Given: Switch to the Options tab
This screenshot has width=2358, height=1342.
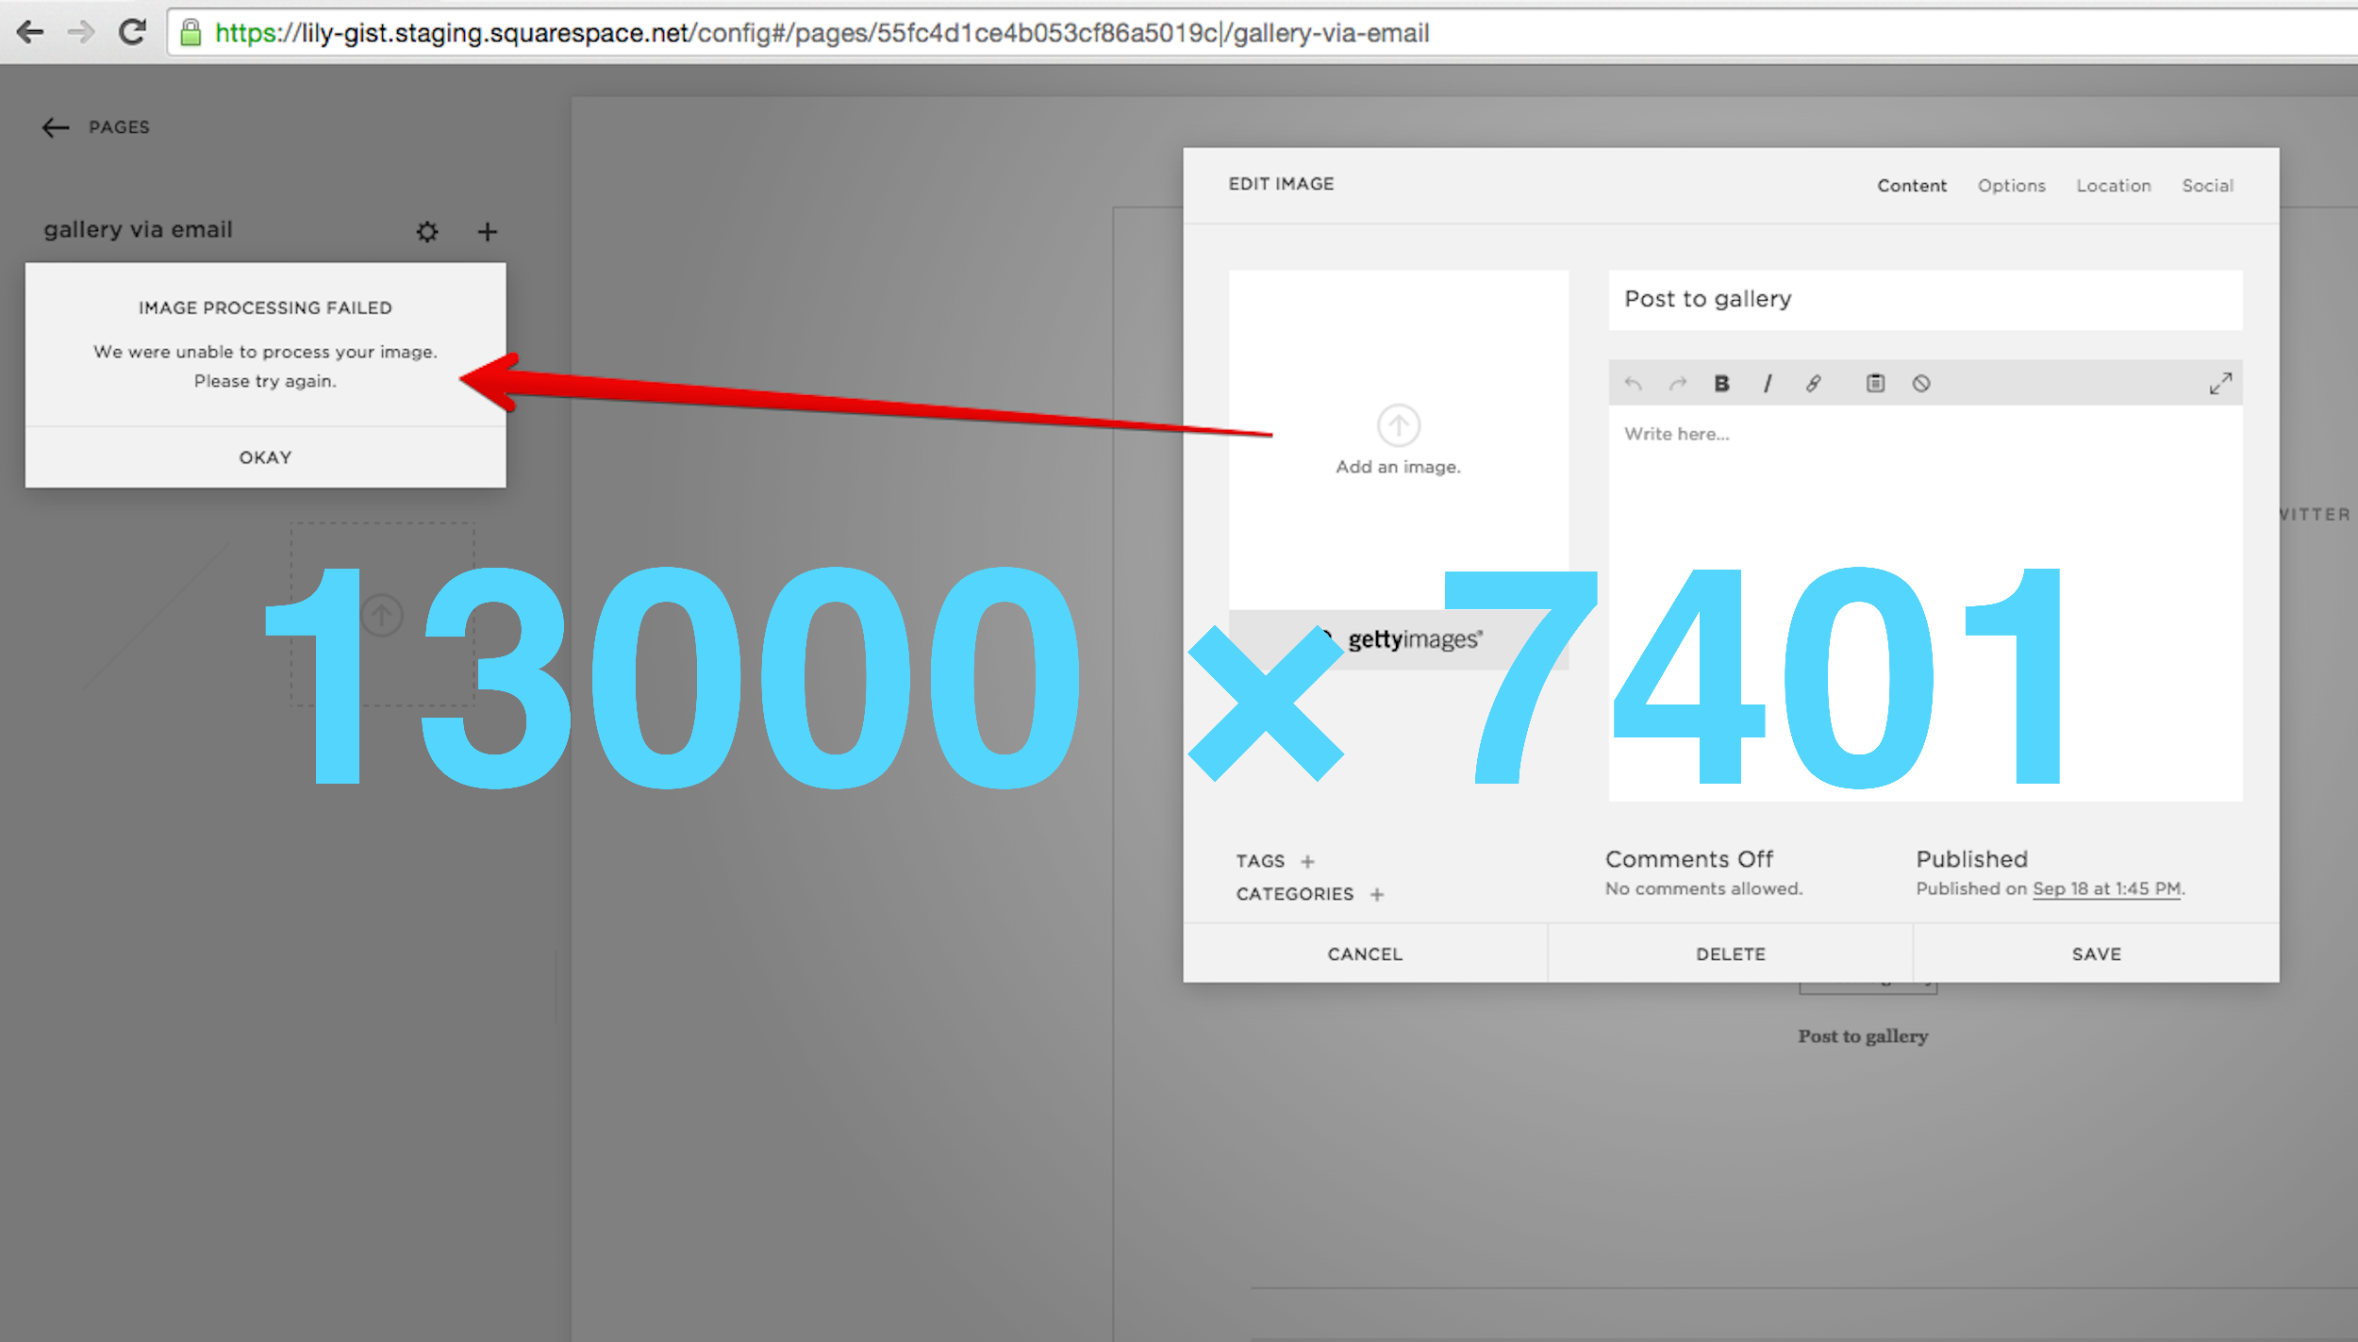Looking at the screenshot, I should point(2011,186).
